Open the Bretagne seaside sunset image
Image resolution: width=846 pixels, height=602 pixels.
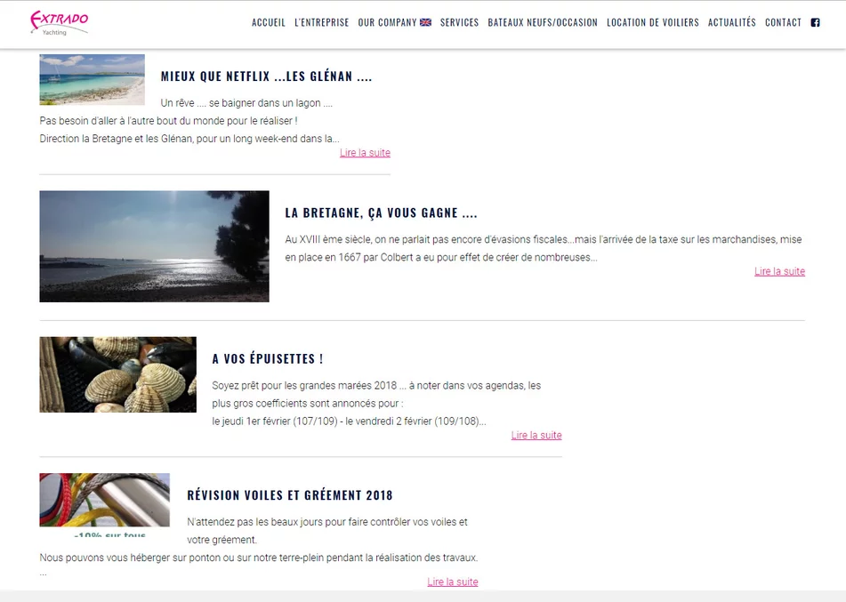coord(154,246)
